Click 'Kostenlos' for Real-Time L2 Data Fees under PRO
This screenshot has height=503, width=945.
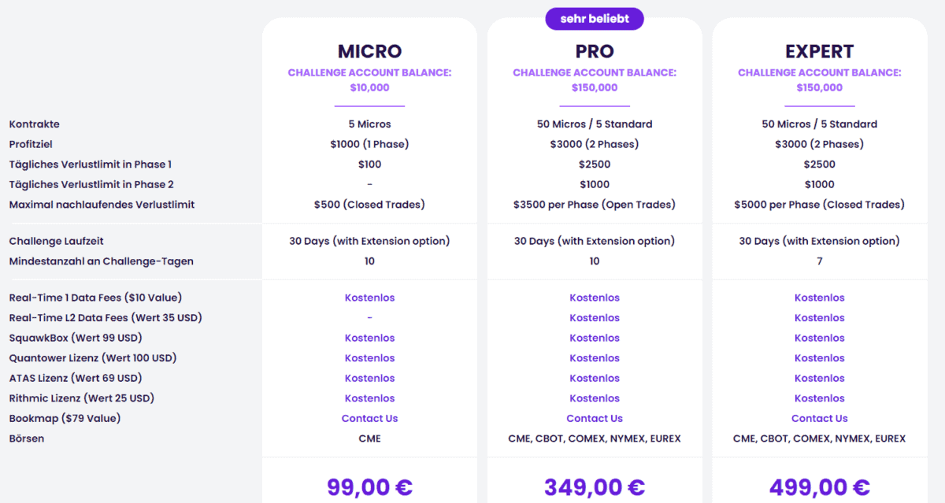click(594, 317)
